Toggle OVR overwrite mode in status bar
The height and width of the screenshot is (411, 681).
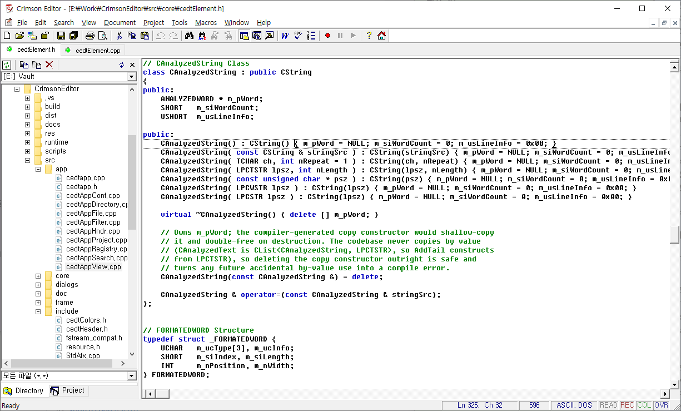(661, 405)
